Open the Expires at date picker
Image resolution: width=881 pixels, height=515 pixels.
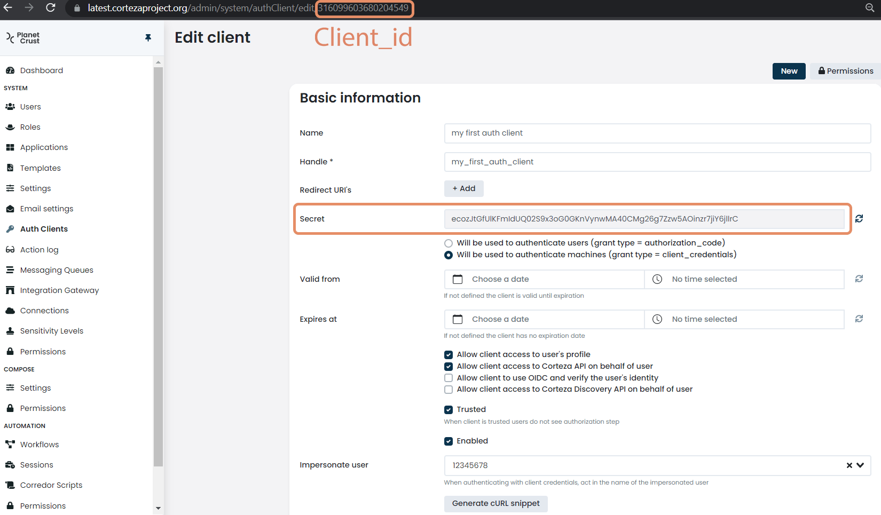coord(544,319)
